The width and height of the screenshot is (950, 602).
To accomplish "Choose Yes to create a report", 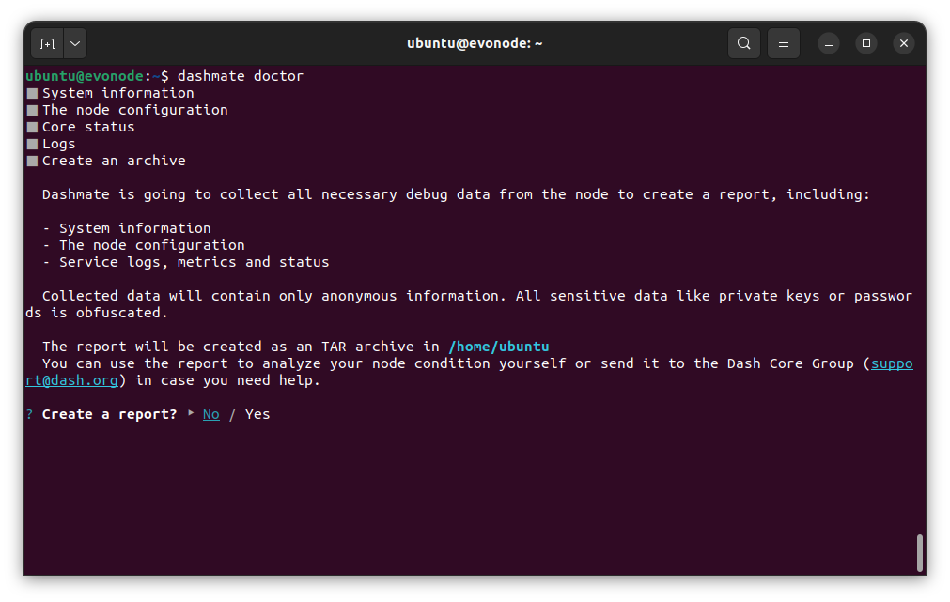I will click(x=257, y=414).
